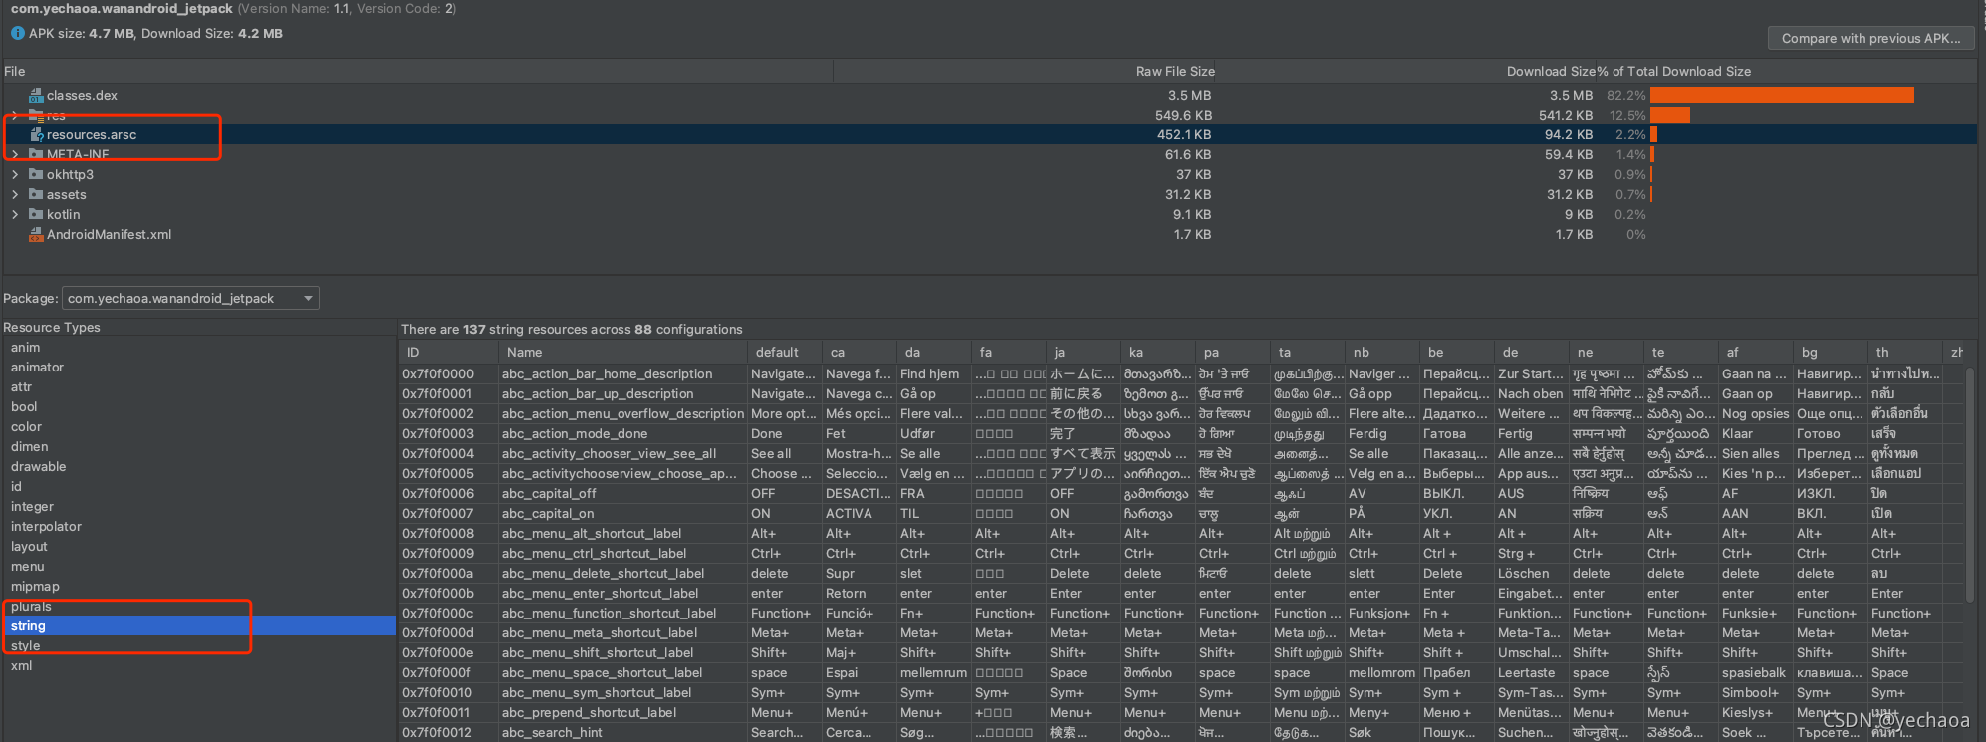Click the Name column header

click(x=622, y=353)
